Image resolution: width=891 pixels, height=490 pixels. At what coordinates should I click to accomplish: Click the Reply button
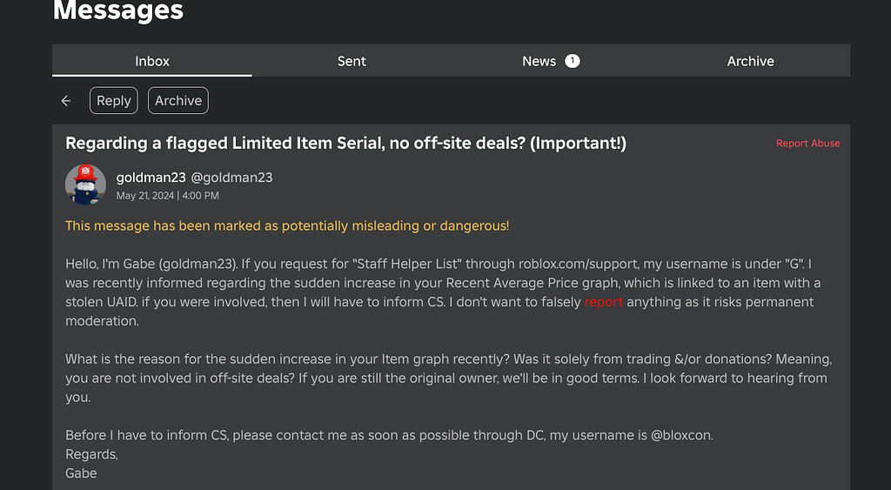click(114, 101)
